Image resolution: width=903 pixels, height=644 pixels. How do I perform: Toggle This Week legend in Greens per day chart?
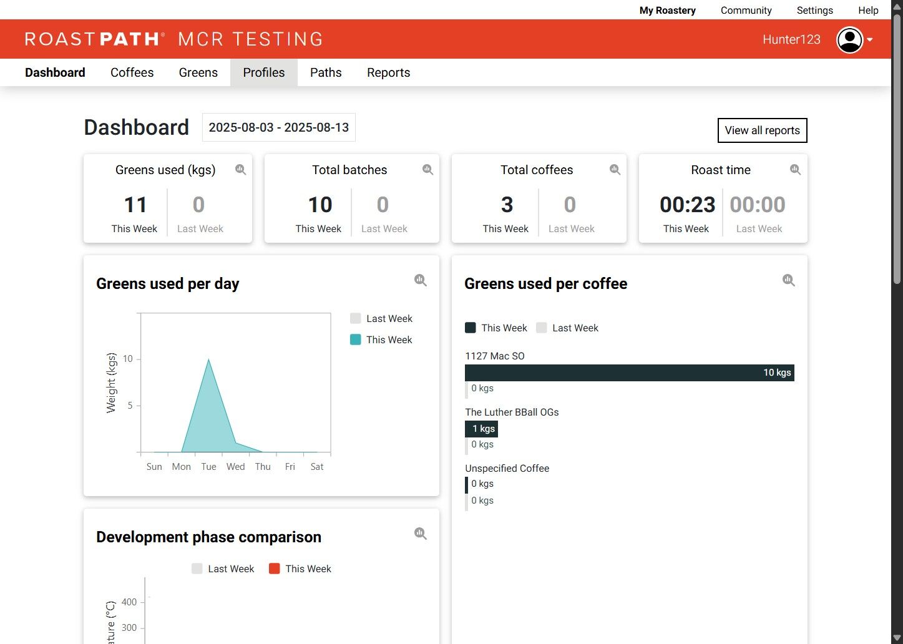[381, 339]
